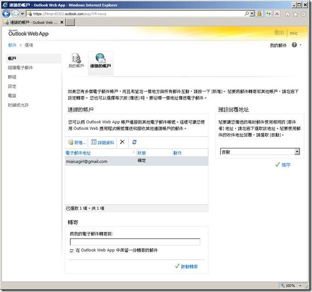The image size is (312, 292).
Task: Click the search magnifier in the address bar
Action: 247,14
